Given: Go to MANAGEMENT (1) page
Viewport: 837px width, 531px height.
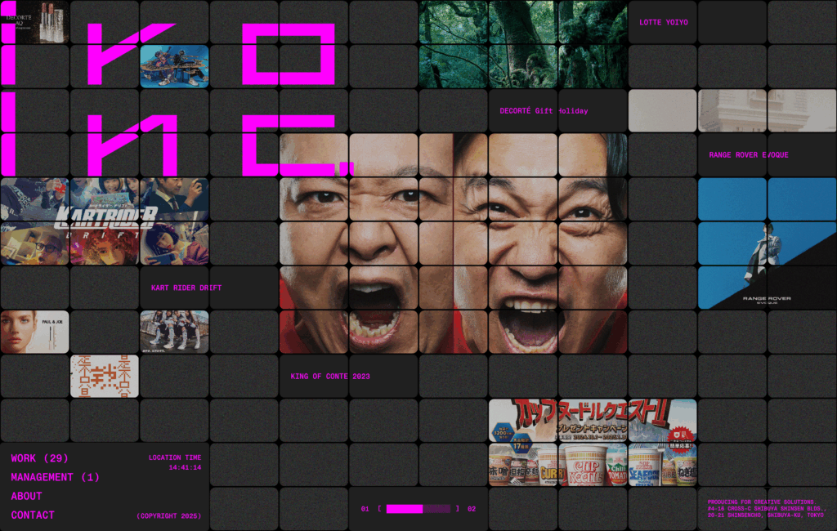Looking at the screenshot, I should tap(55, 477).
